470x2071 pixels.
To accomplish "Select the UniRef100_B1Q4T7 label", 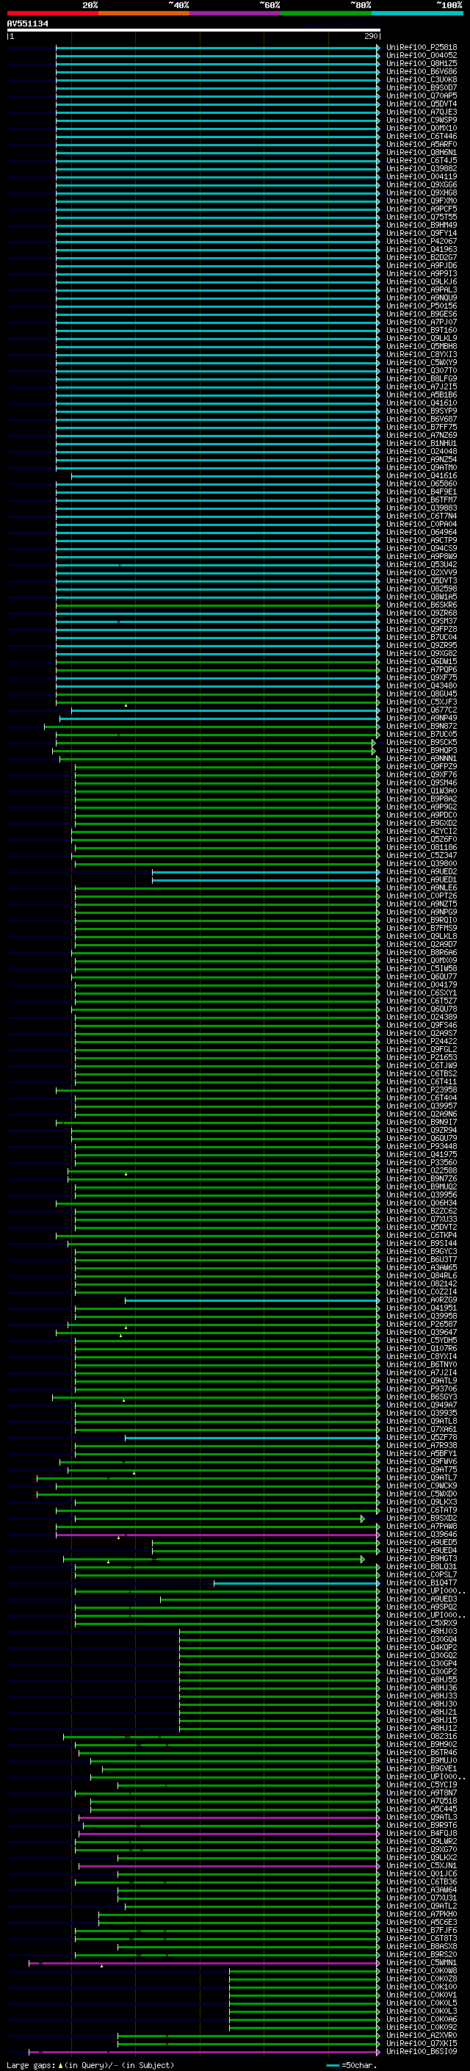I will click(x=422, y=1583).
